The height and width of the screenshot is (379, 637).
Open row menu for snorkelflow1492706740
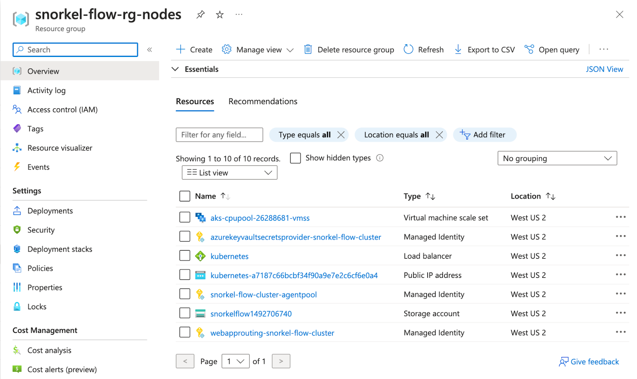(621, 313)
